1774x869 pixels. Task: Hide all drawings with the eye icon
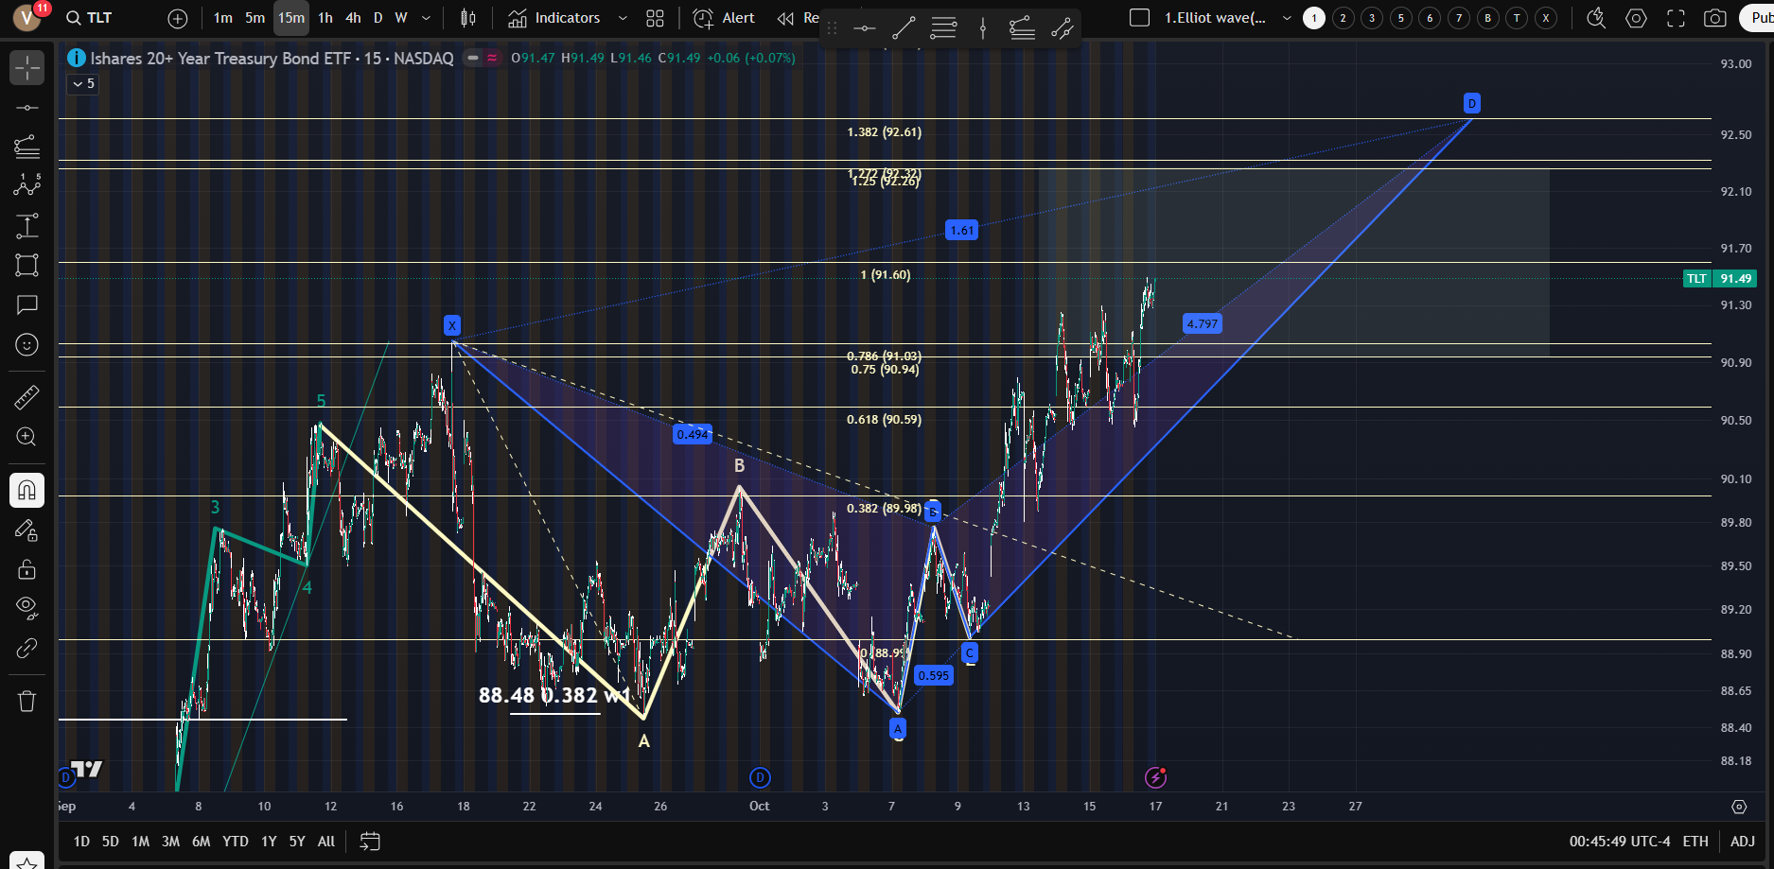[x=26, y=607]
